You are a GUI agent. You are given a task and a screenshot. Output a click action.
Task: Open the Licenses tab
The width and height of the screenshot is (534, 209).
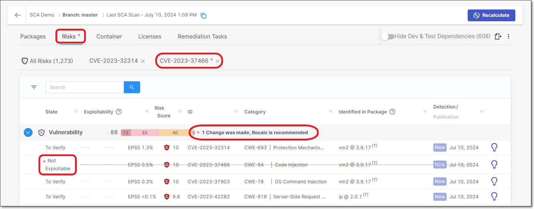(x=150, y=36)
